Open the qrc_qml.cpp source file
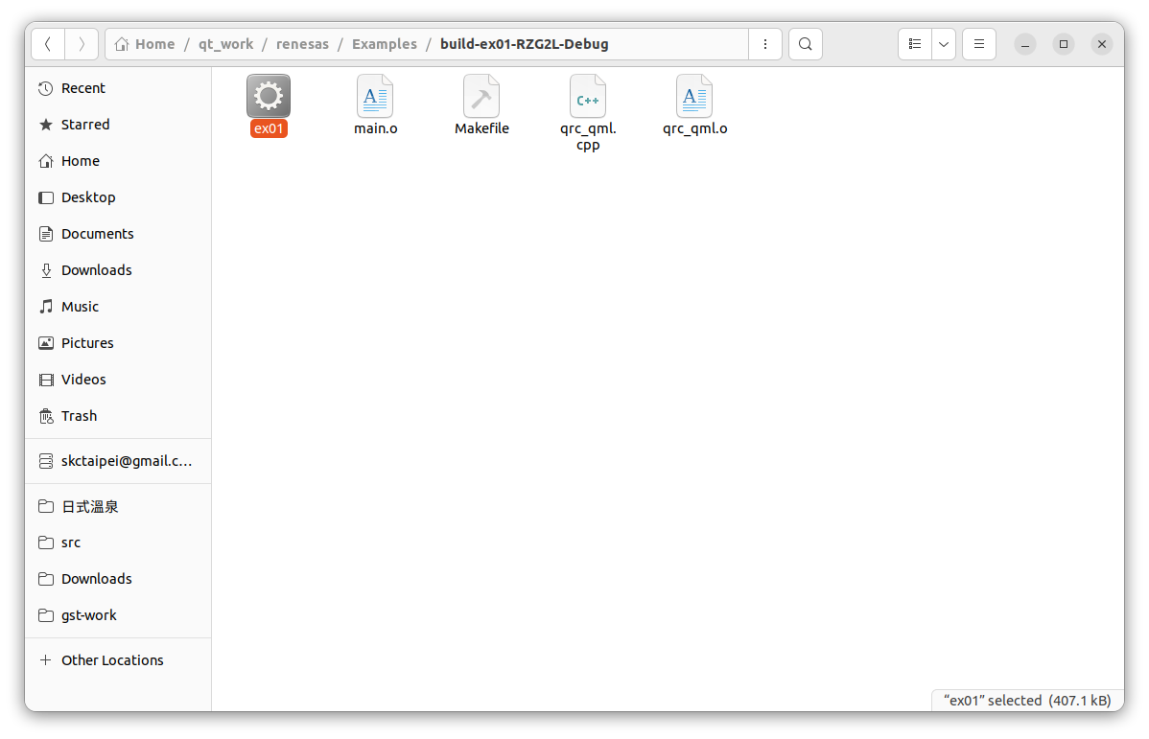Screen dimensions: 1149x739 (x=588, y=97)
